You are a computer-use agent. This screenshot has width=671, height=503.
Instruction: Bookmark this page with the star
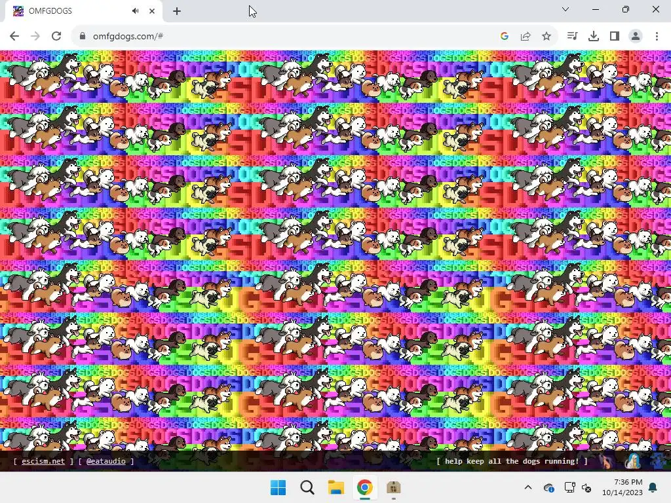coord(546,37)
